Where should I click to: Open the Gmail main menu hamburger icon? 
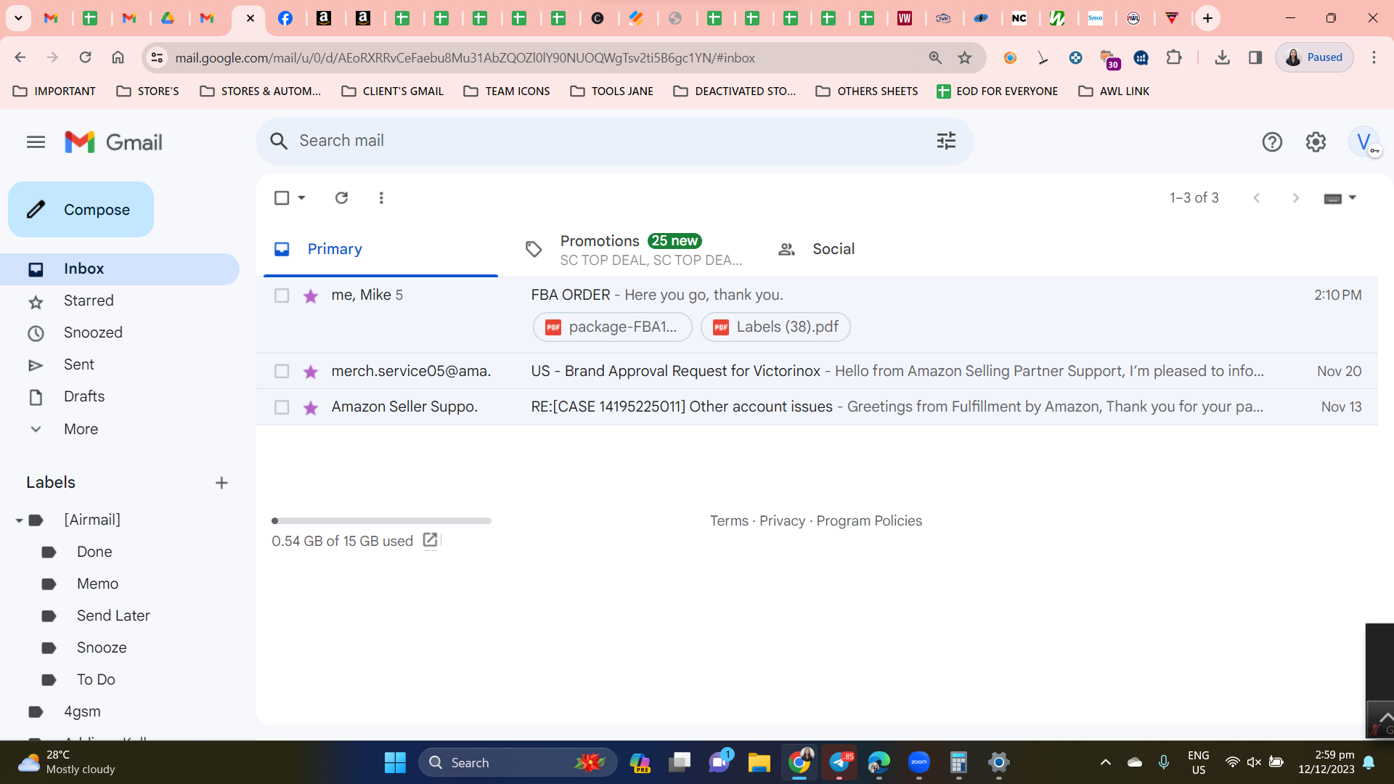36,142
